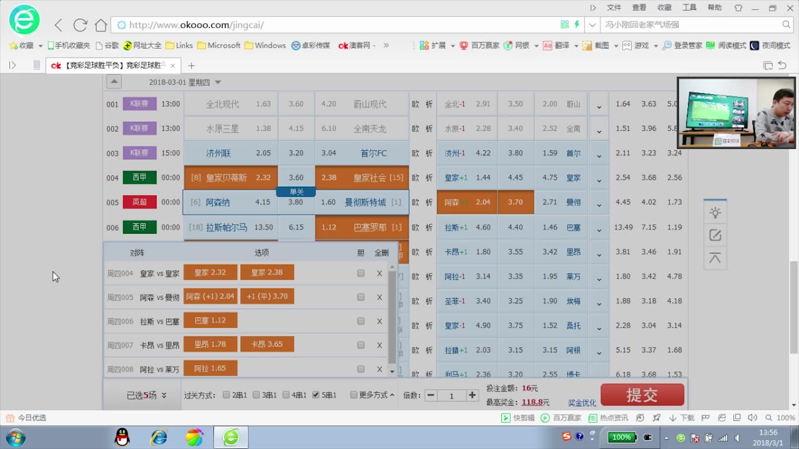
Task: Tick the 胆 box for 周四005
Action: (x=361, y=297)
